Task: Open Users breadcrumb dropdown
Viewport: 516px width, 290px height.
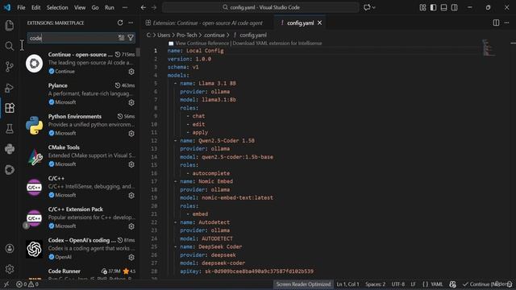Action: pyautogui.click(x=164, y=35)
